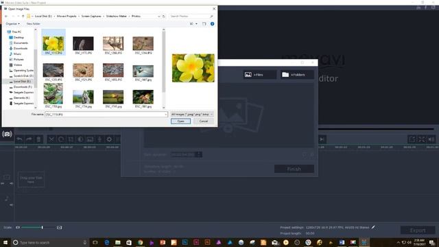Open the screen capture camera icon

pos(7,134)
